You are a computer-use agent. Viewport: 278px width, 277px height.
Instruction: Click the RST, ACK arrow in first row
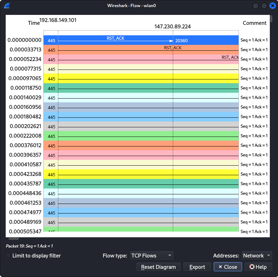(116, 40)
